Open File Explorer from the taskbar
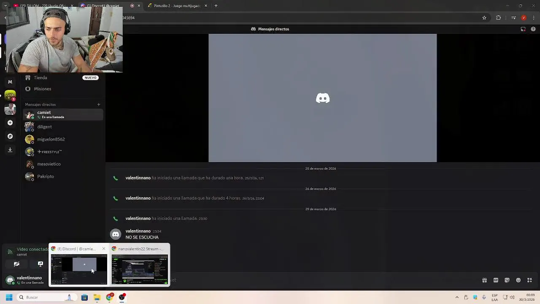 pyautogui.click(x=97, y=297)
